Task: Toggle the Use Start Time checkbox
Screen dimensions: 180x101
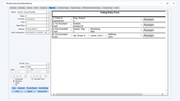Action: pyautogui.click(x=32, y=79)
